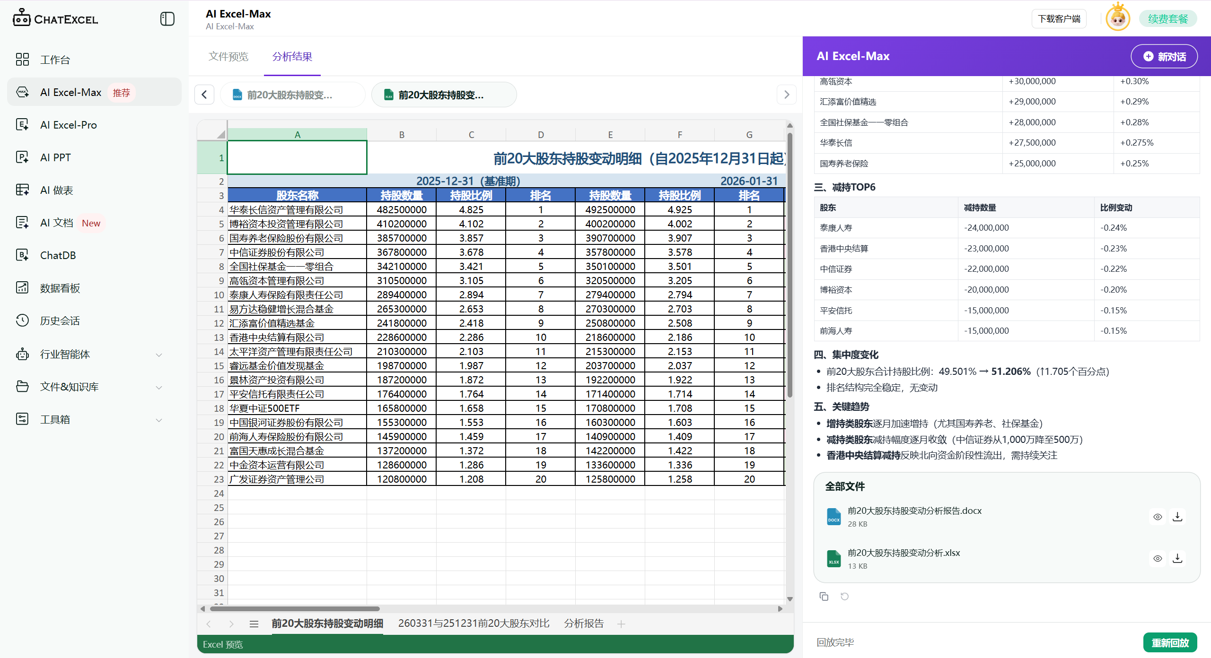
Task: Click cell 中信证券股份有限公司
Action: coord(297,252)
